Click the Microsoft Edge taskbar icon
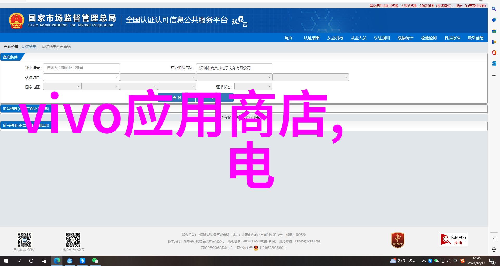This screenshot has width=500, height=266. coord(57,261)
